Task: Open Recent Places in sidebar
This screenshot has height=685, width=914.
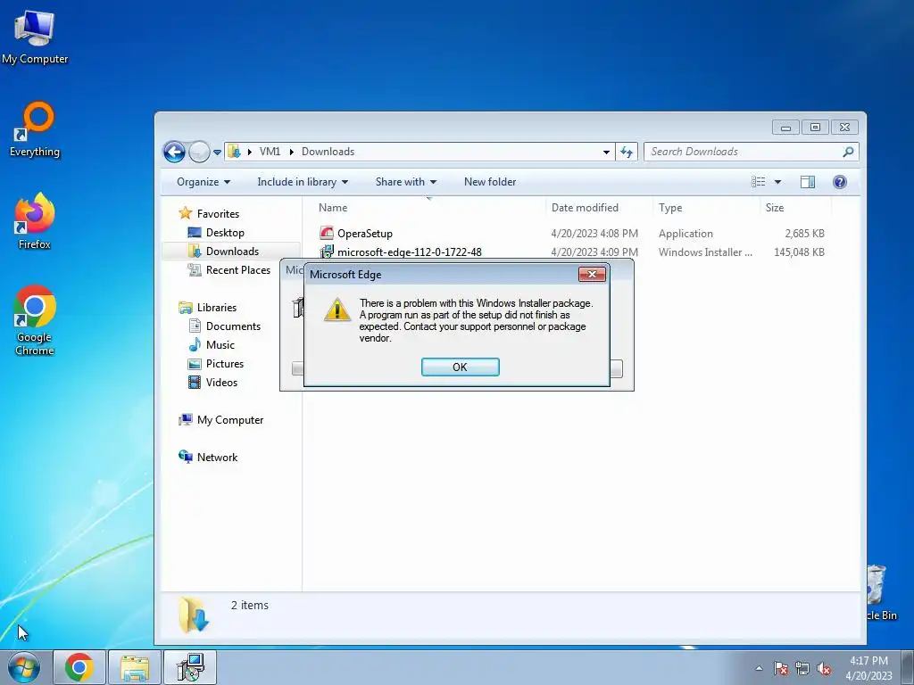Action: (x=237, y=269)
